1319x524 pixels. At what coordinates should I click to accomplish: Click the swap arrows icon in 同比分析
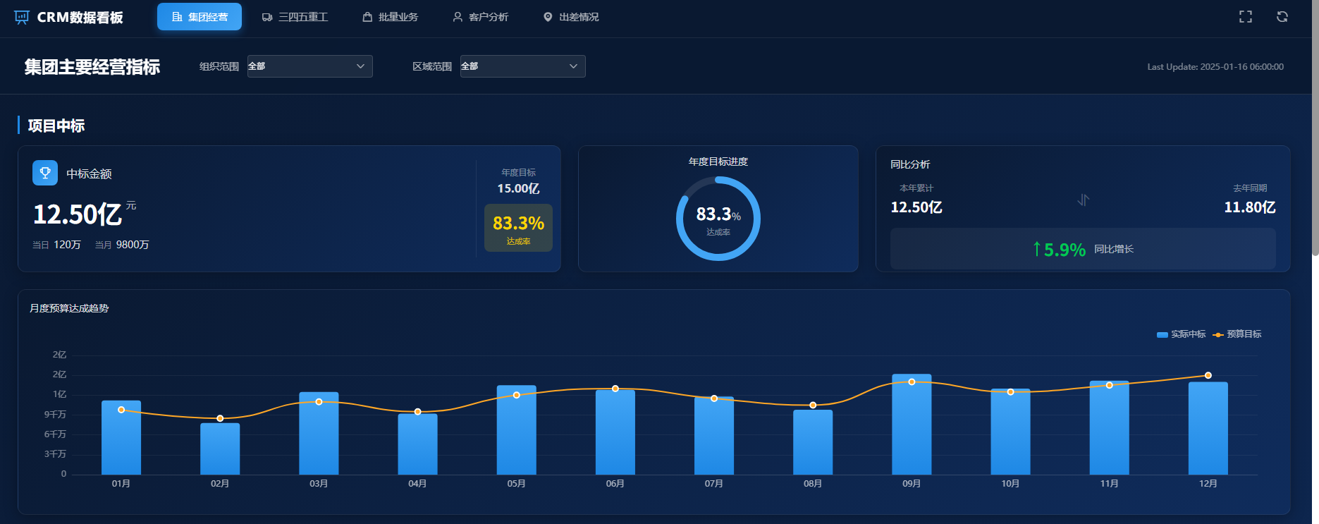point(1083,200)
